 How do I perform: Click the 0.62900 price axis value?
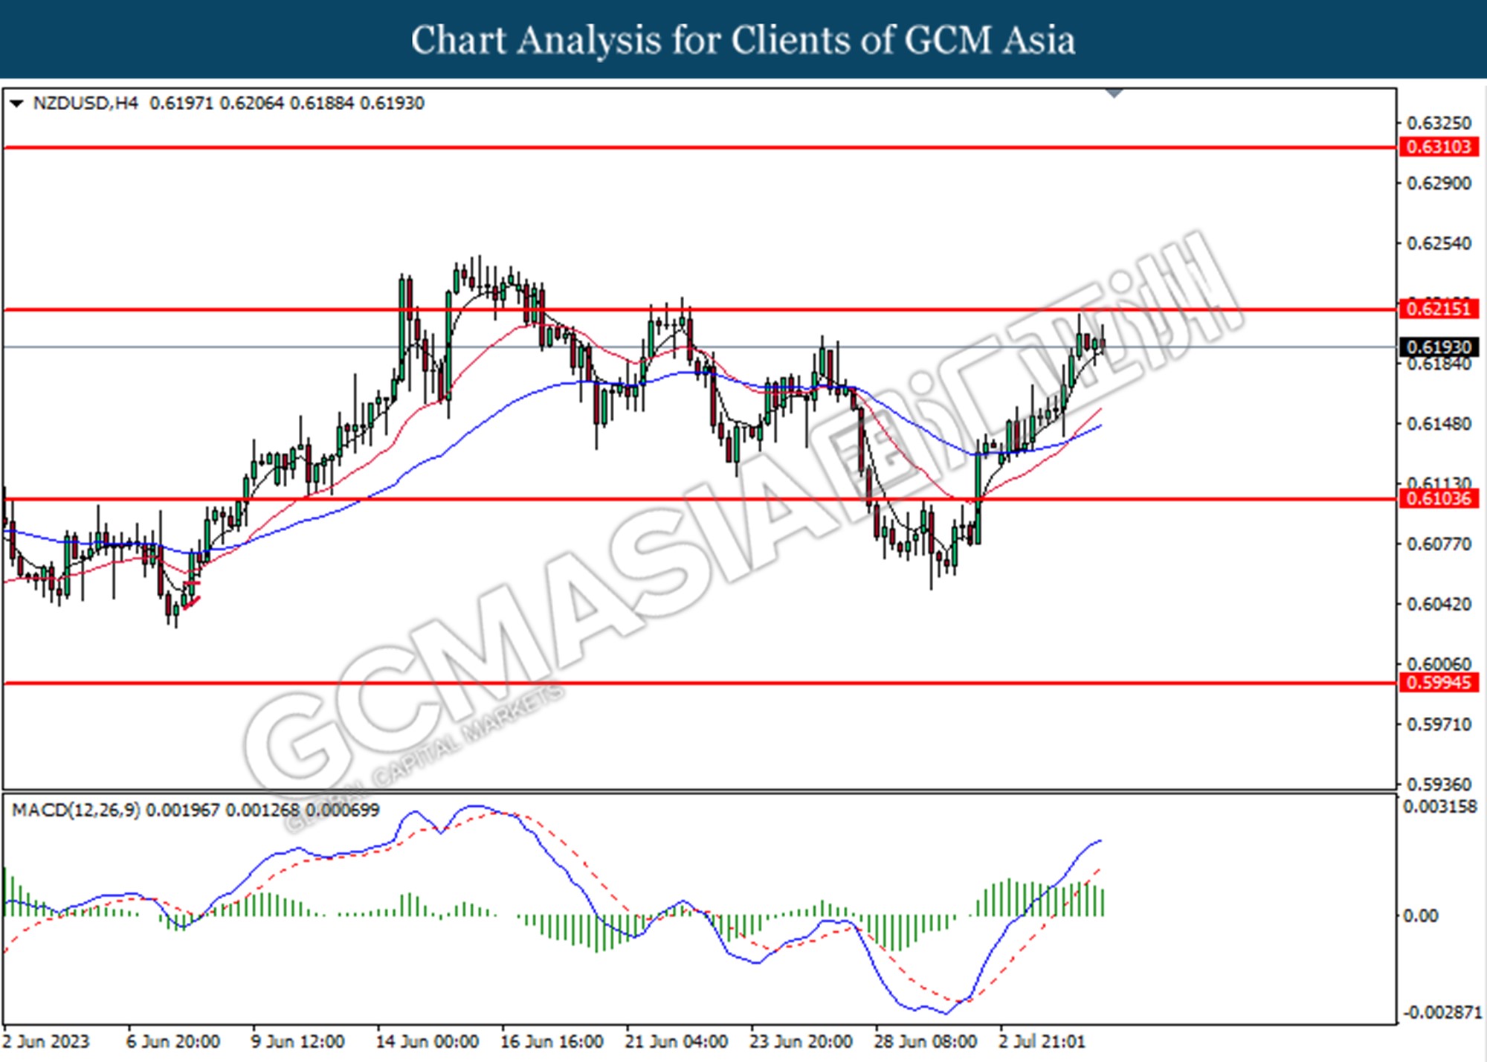coord(1439,183)
